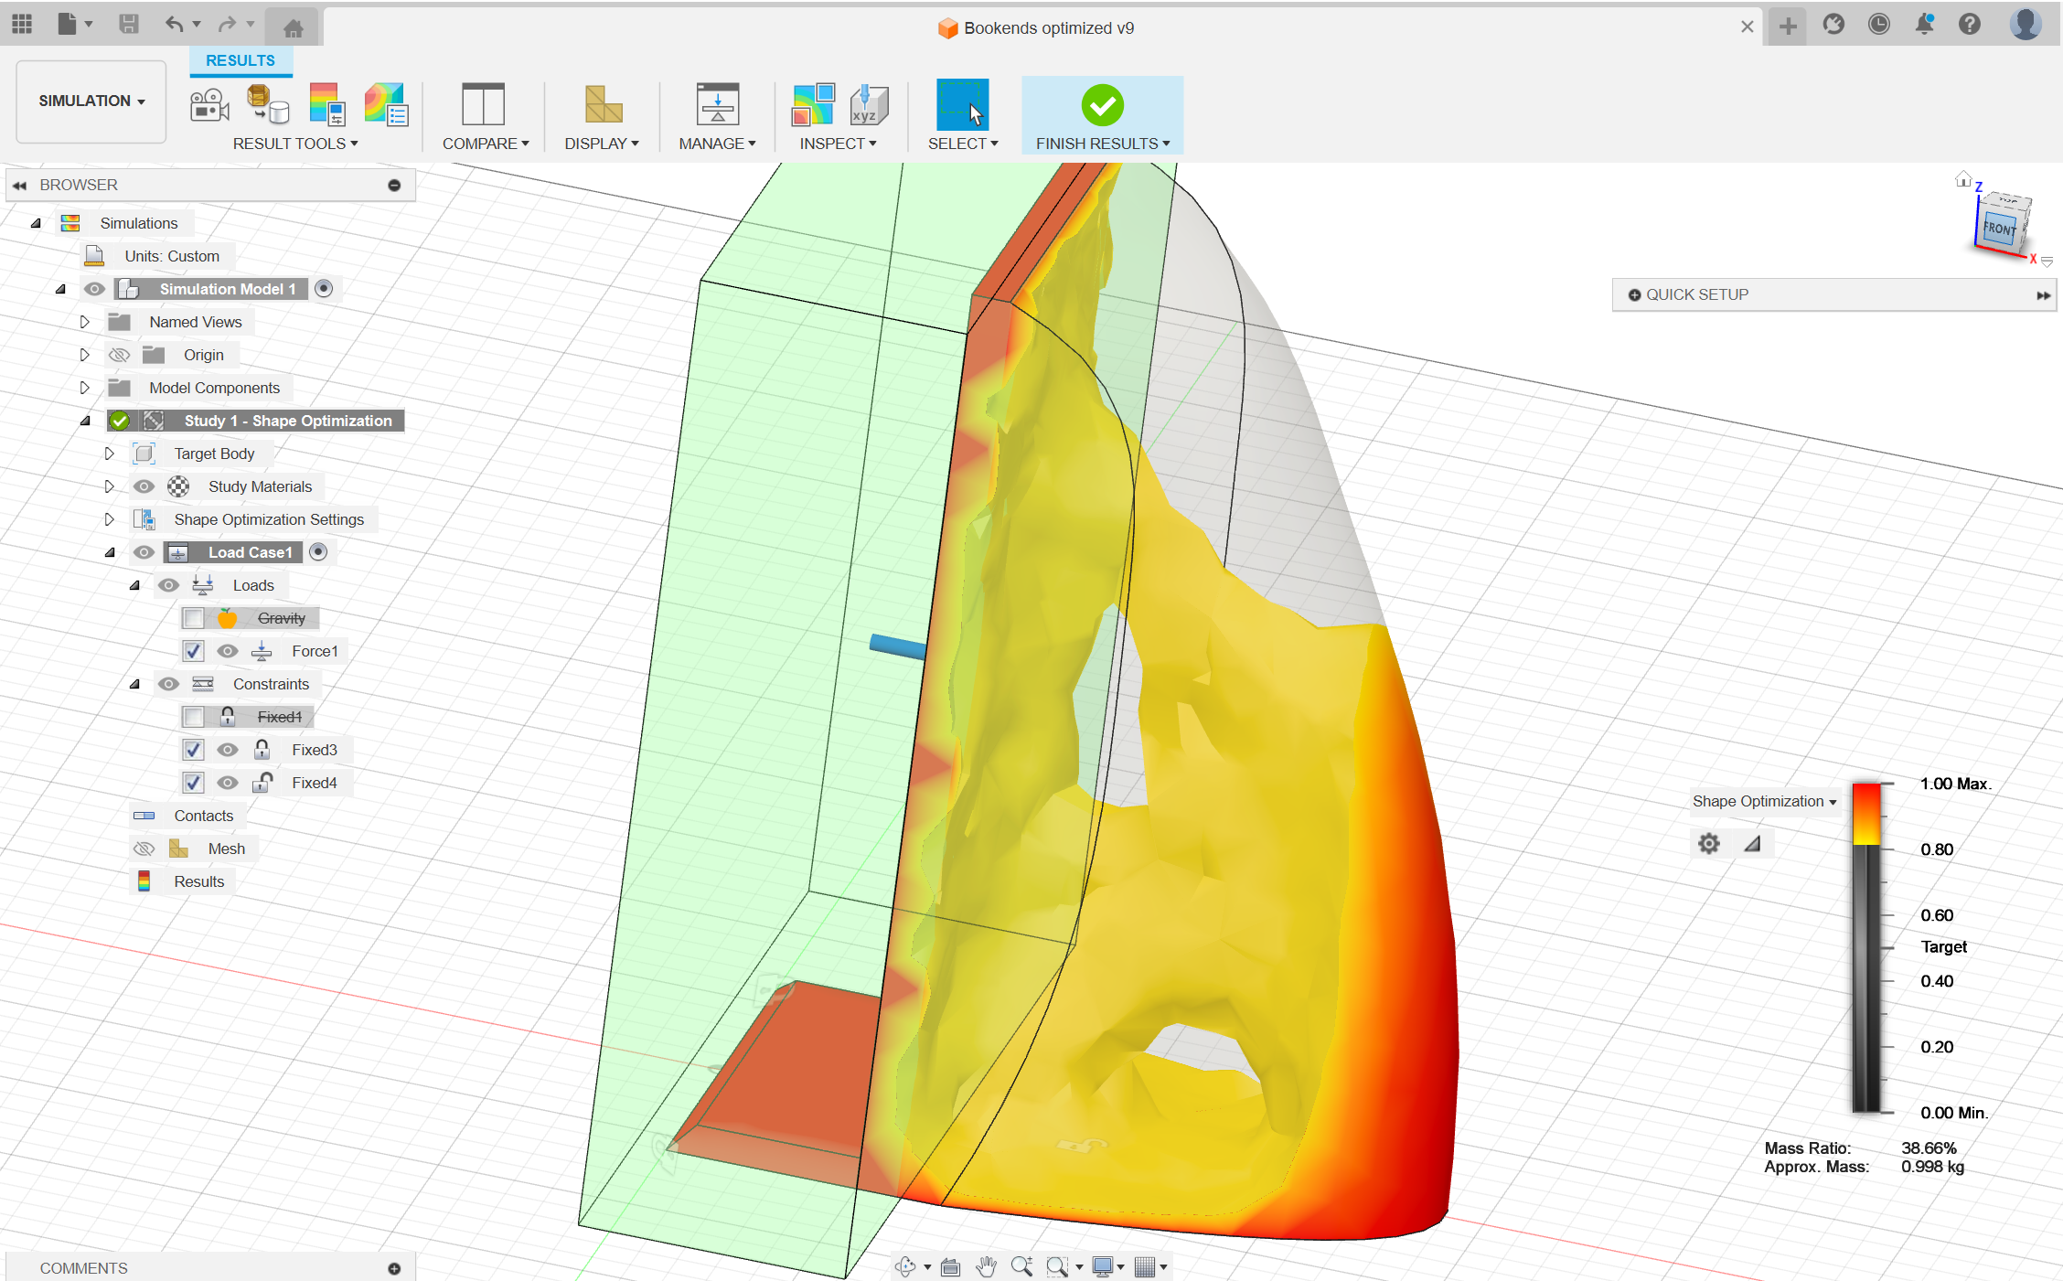Image resolution: width=2063 pixels, height=1281 pixels.
Task: Uncheck the Force1 checkbox
Action: pos(193,651)
